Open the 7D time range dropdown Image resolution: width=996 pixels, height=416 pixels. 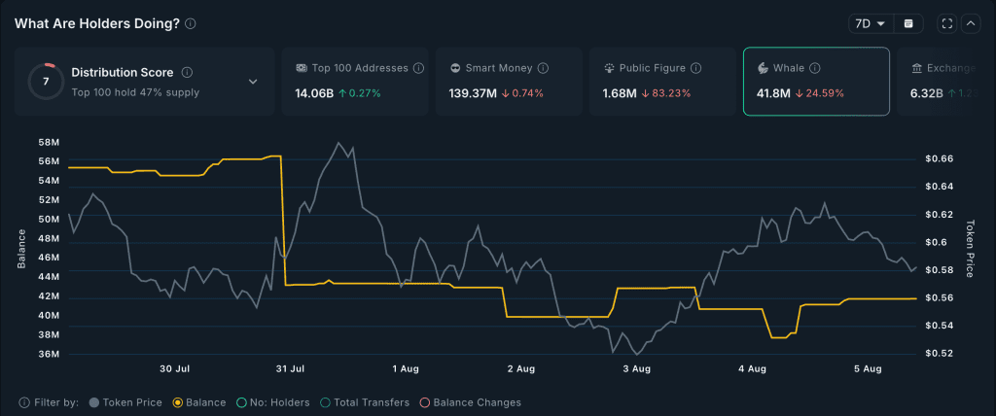pyautogui.click(x=869, y=23)
